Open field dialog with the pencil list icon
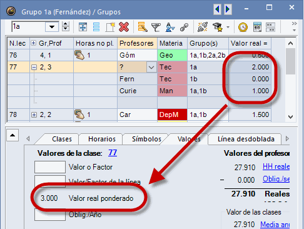Image resolution: width=304 pixels, height=229 pixels. [143, 27]
